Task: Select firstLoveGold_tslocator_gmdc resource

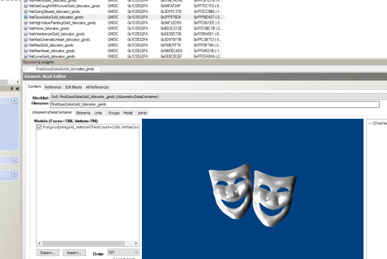Action: coord(52,57)
